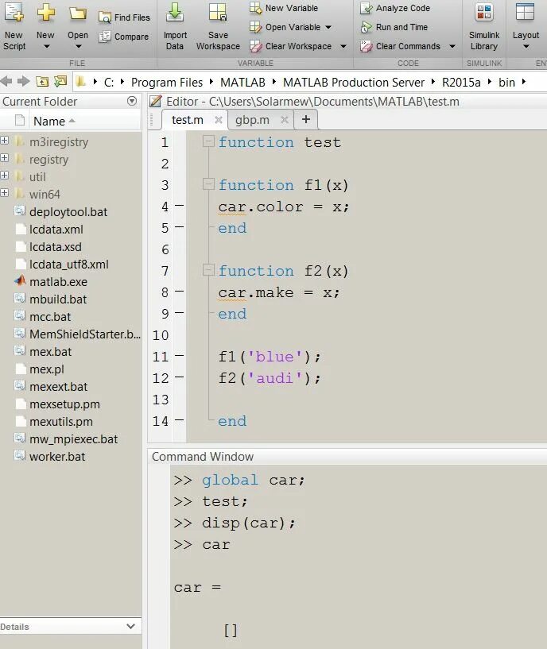Click Open Variable icon

[x=256, y=27]
